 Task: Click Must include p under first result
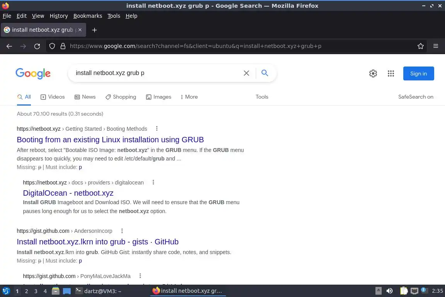tap(80, 167)
